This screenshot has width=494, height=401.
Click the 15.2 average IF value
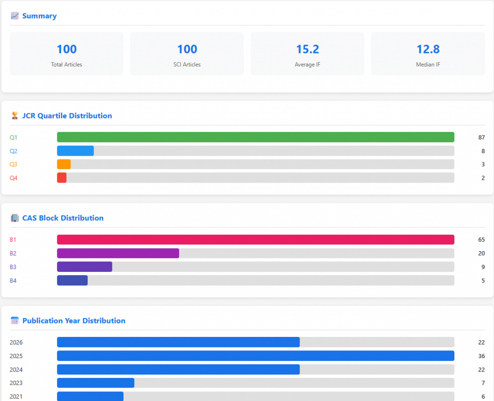click(307, 49)
